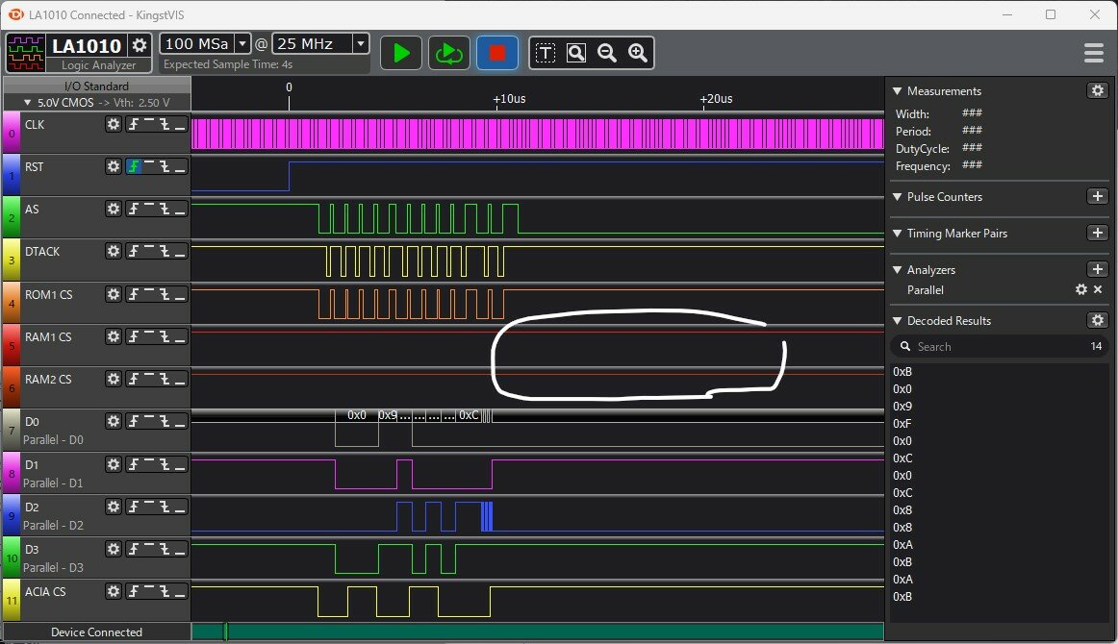Start repeated capture with loop play button
Viewport: 1118px width, 644px height.
pyautogui.click(x=447, y=53)
